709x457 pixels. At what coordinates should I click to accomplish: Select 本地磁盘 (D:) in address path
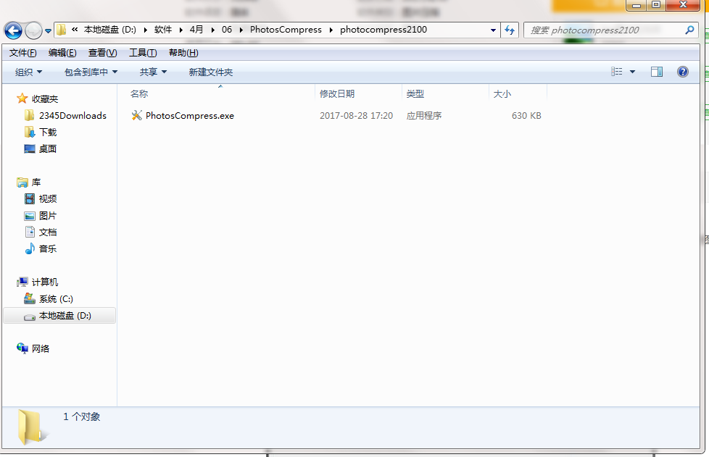pyautogui.click(x=110, y=30)
